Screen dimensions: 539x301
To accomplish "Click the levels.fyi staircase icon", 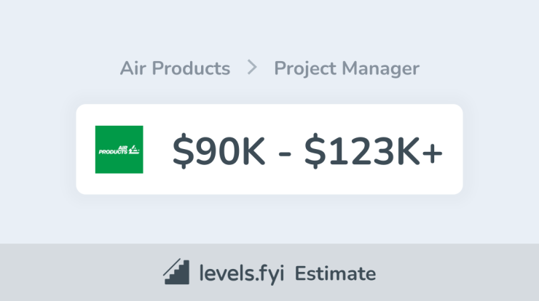I will click(x=176, y=271).
